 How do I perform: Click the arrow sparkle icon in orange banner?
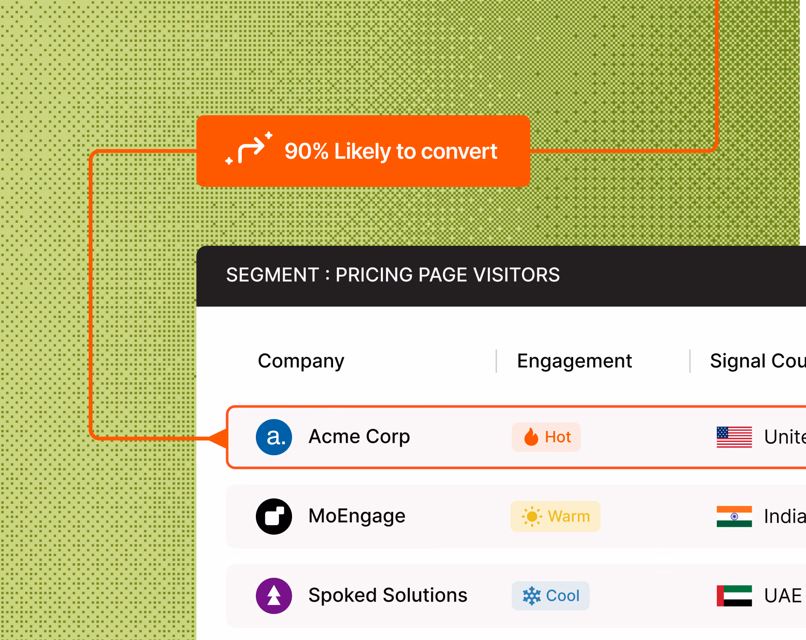coord(249,148)
